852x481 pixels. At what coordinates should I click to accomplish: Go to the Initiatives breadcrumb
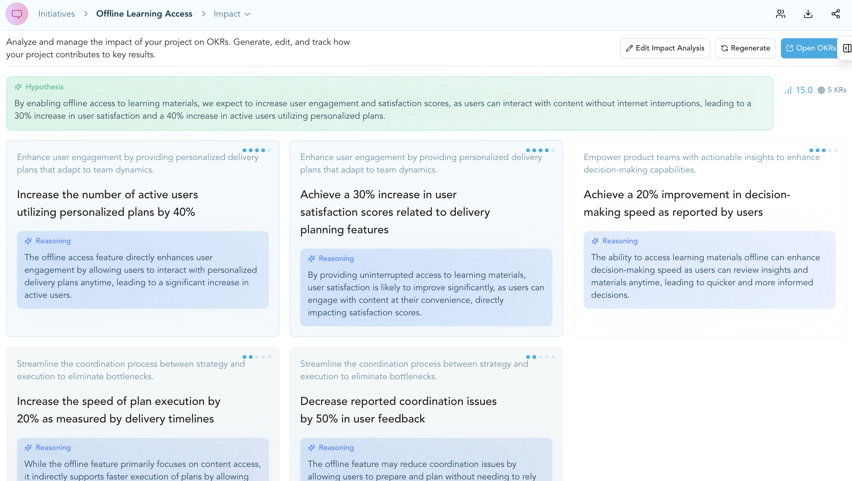click(56, 14)
